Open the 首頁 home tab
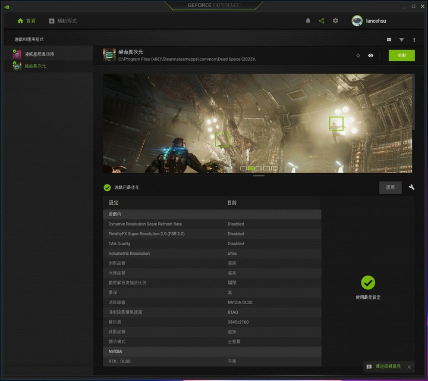 [27, 21]
